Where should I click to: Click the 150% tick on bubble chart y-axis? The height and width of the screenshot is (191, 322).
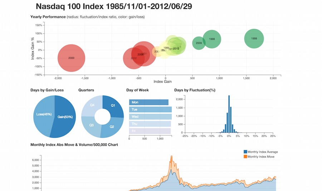tap(39, 25)
